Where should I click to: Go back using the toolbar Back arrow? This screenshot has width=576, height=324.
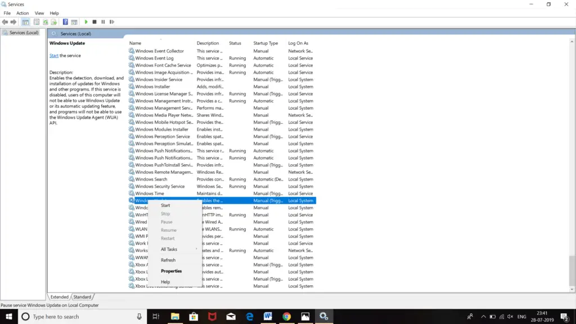pos(4,22)
